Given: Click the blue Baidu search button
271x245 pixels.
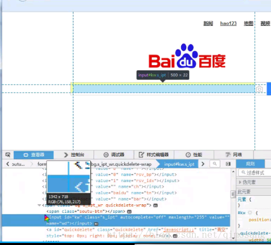Looking at the screenshot, I should tap(269, 89).
